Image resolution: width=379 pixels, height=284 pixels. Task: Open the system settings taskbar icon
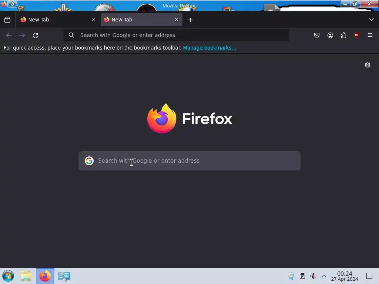(x=64, y=276)
